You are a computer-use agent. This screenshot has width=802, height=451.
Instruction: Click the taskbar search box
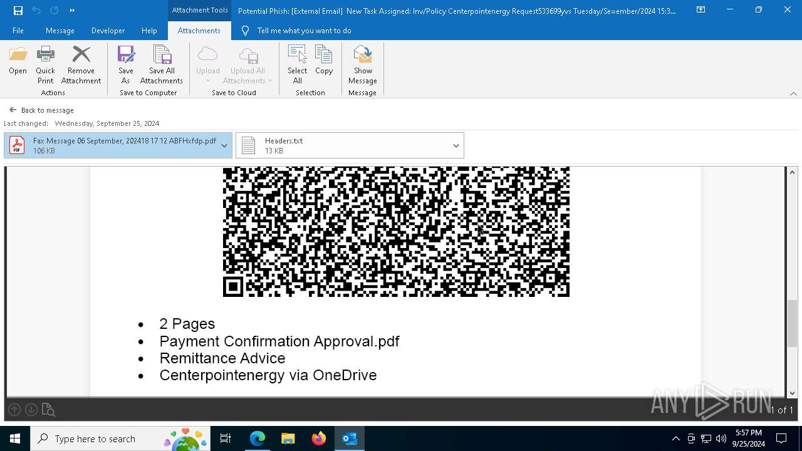[120, 438]
